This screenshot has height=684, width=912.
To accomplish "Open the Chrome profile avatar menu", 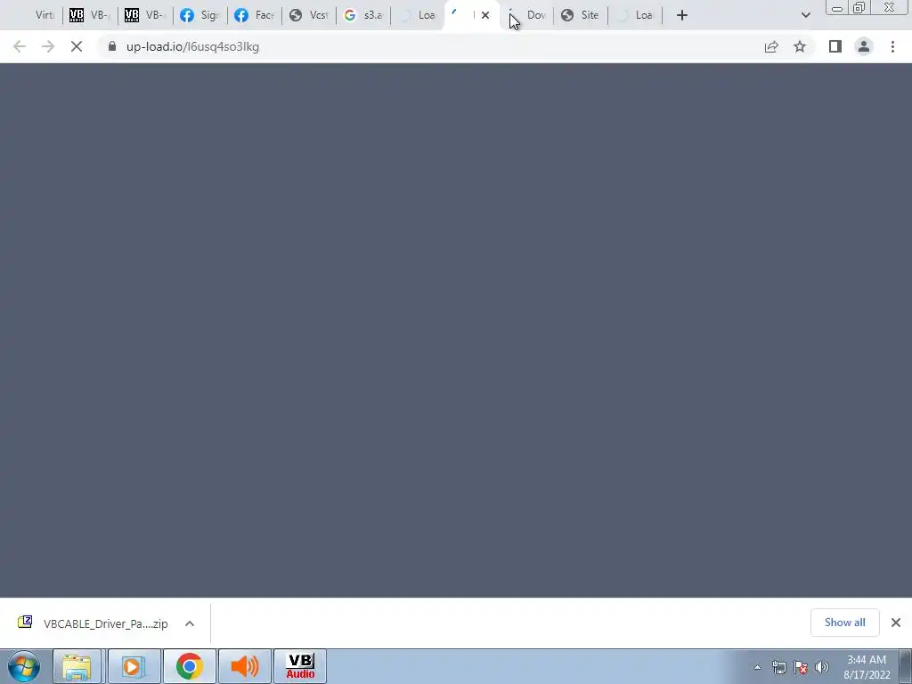I will 864,46.
